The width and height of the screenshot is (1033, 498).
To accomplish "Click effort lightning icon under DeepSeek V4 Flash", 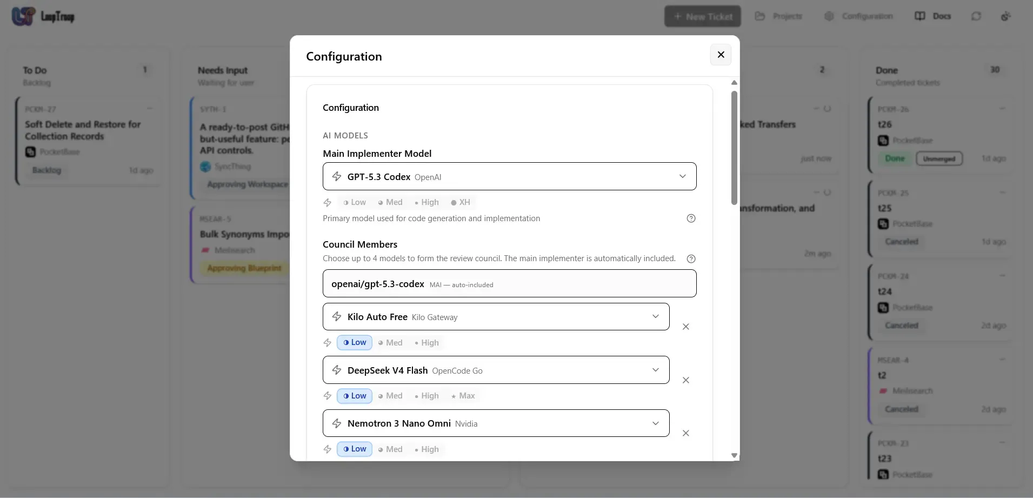I will pos(327,396).
